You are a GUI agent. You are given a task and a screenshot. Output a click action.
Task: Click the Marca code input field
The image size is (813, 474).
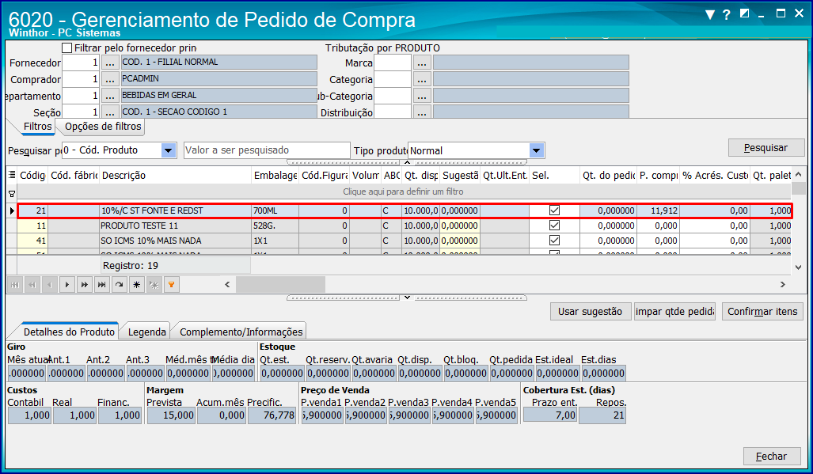coord(393,63)
